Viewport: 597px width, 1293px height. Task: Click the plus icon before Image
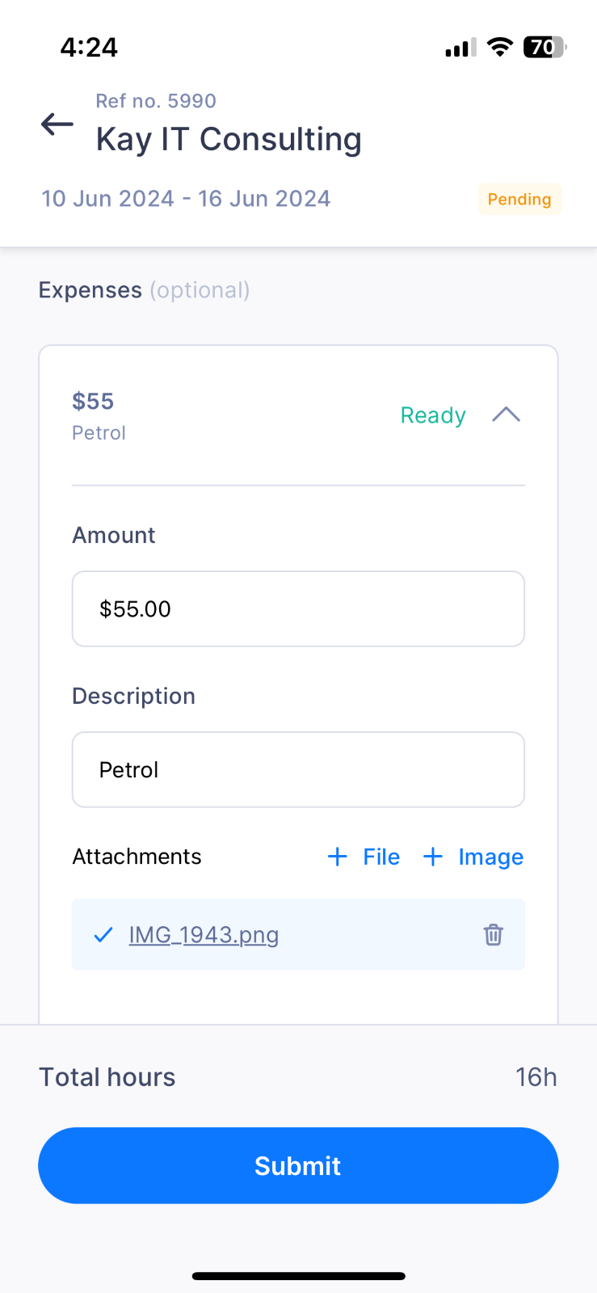tap(433, 857)
